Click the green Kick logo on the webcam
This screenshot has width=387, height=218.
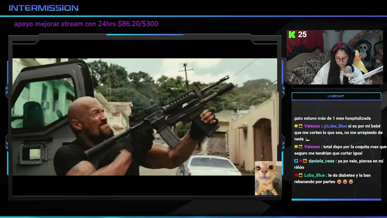pyautogui.click(x=292, y=35)
